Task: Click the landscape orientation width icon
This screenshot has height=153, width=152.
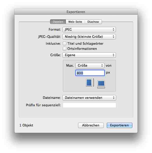Action: (101, 84)
